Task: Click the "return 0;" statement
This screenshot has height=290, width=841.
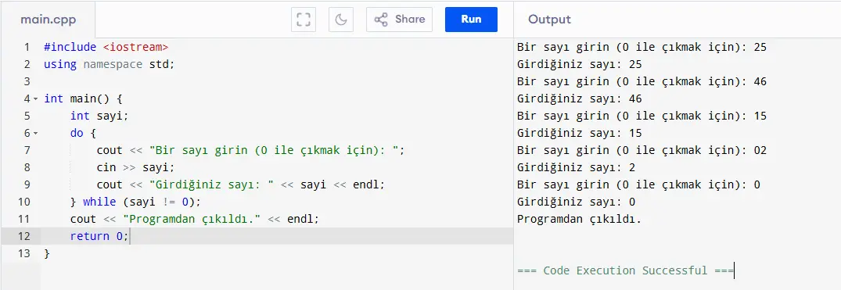Action: (x=100, y=236)
